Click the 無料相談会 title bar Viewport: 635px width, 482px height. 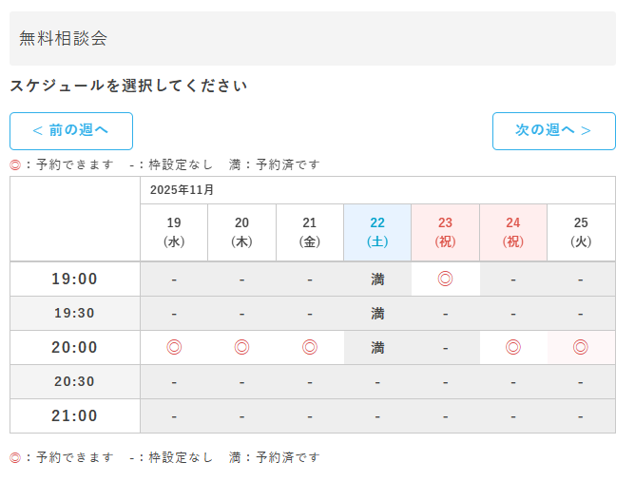click(x=313, y=39)
